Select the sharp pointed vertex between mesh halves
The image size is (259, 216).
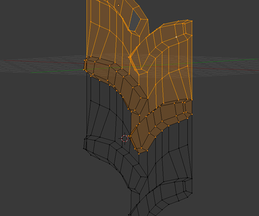pyautogui.click(x=129, y=57)
